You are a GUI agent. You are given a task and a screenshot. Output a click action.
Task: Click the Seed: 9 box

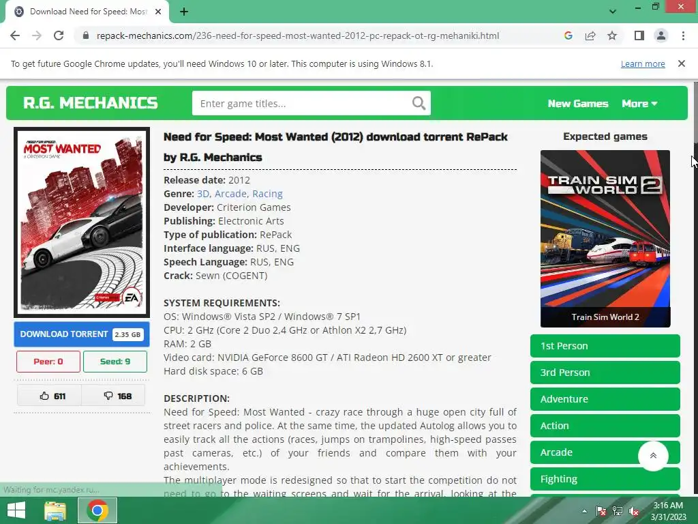coord(115,362)
